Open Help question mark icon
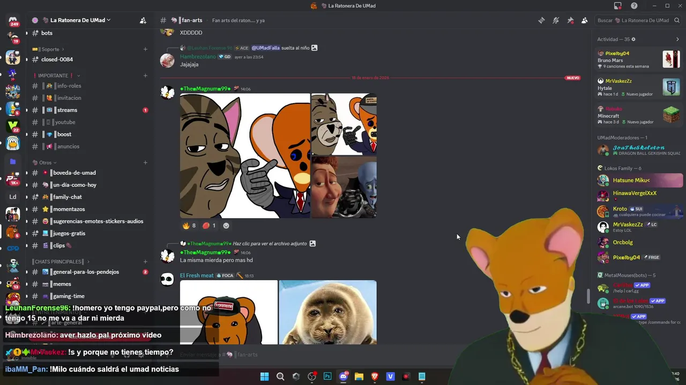This screenshot has height=385, width=686. point(634,6)
